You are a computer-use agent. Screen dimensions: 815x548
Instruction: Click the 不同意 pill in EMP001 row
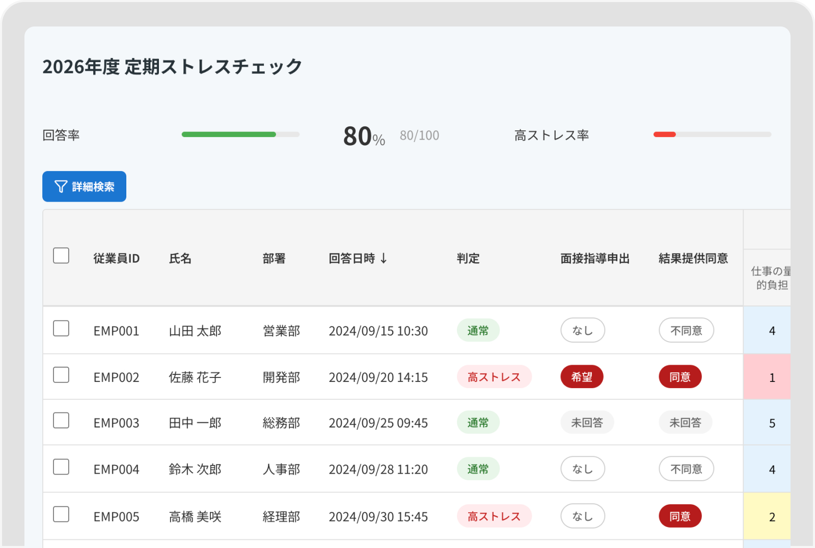pos(686,331)
